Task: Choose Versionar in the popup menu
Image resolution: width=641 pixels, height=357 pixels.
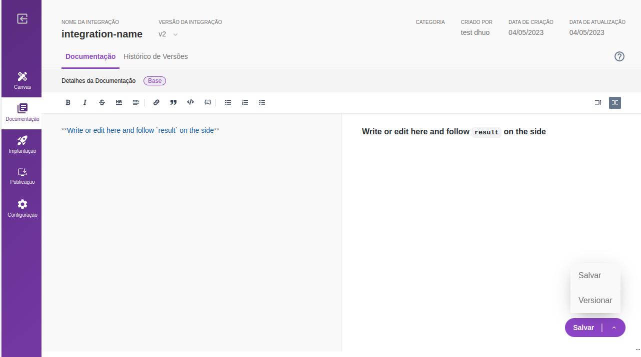Action: tap(595, 301)
